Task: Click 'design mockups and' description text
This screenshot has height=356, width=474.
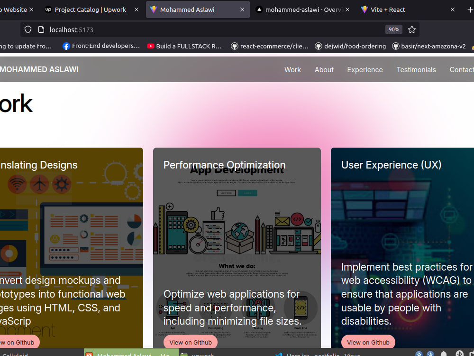Action: coord(73,281)
